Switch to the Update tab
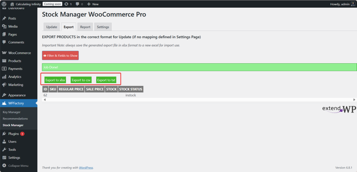 pyautogui.click(x=52, y=27)
